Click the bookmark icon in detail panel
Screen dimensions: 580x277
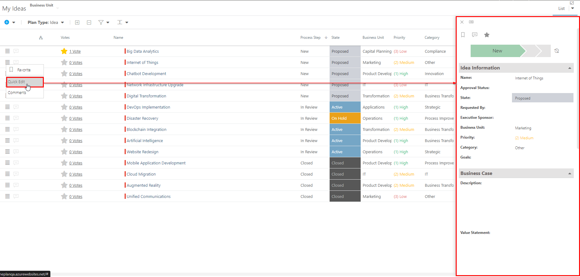tap(463, 35)
